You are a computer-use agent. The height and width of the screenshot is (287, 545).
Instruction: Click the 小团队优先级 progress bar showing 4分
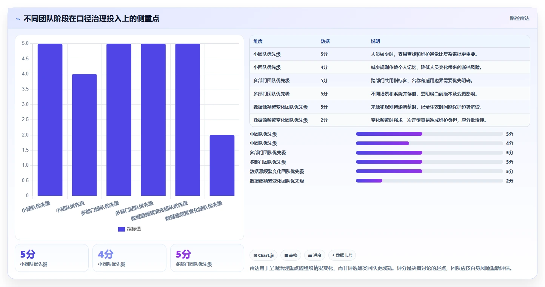(x=429, y=143)
